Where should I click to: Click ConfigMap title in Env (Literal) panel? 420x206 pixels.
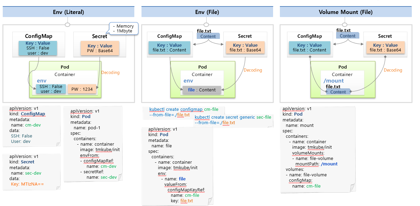[39, 36]
